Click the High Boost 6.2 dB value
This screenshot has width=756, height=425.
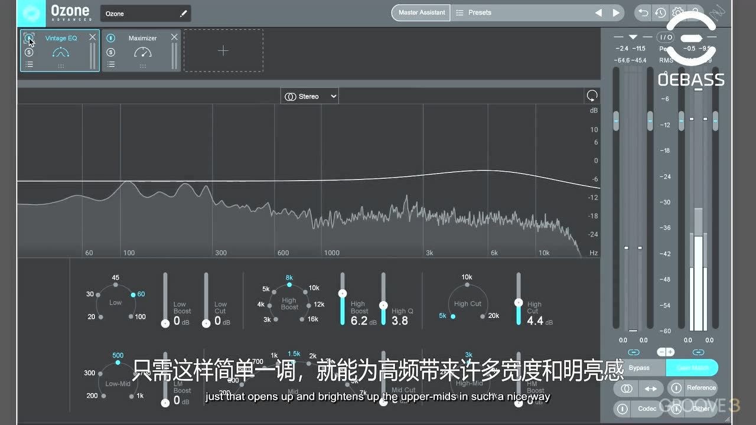pyautogui.click(x=359, y=321)
